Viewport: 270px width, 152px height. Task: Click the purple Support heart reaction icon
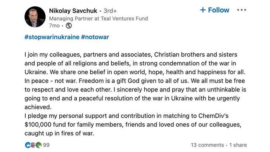coord(33,145)
